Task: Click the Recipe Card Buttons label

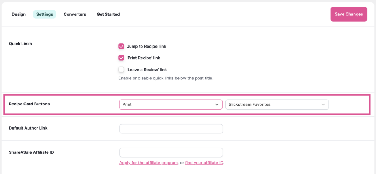Action: 29,104
